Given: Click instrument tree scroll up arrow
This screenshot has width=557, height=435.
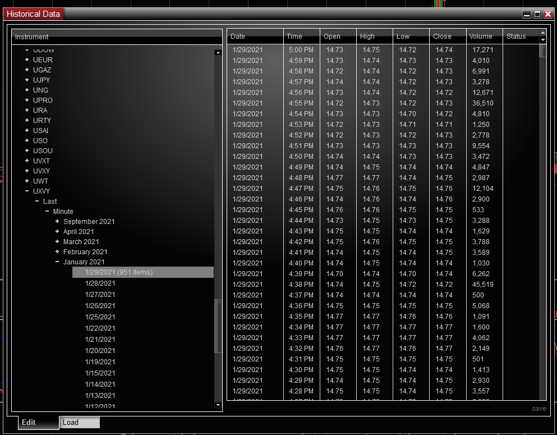Looking at the screenshot, I should tap(218, 53).
